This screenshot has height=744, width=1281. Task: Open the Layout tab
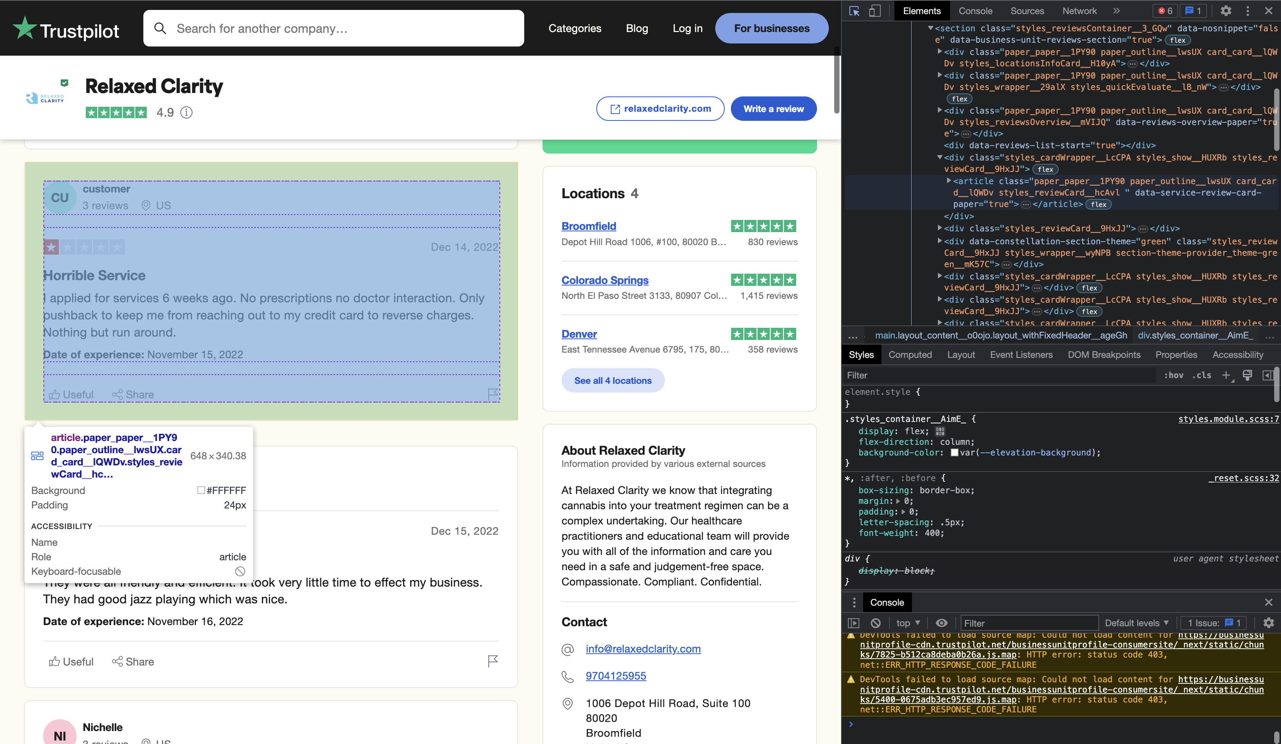point(961,355)
